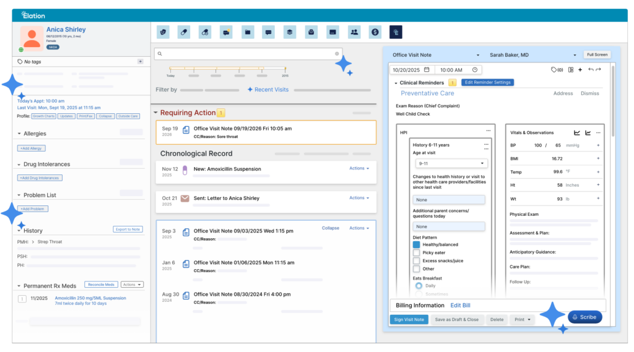Click the plus icon in the Temp row
The image size is (634, 352).
pyautogui.click(x=598, y=172)
